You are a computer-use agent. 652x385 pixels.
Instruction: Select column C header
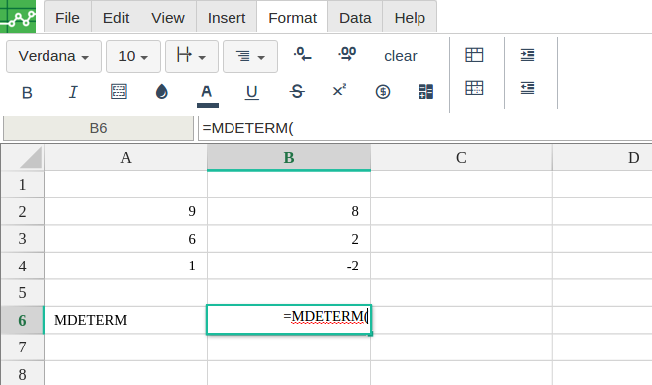[x=461, y=158]
